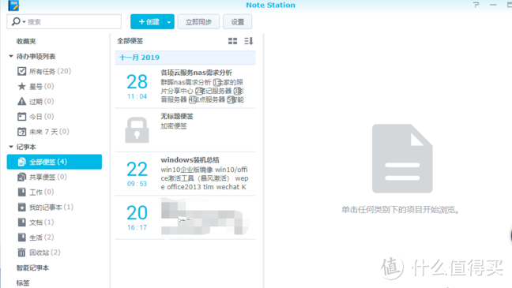
Task: Click the star icon beside 星号
Action: 21,87
